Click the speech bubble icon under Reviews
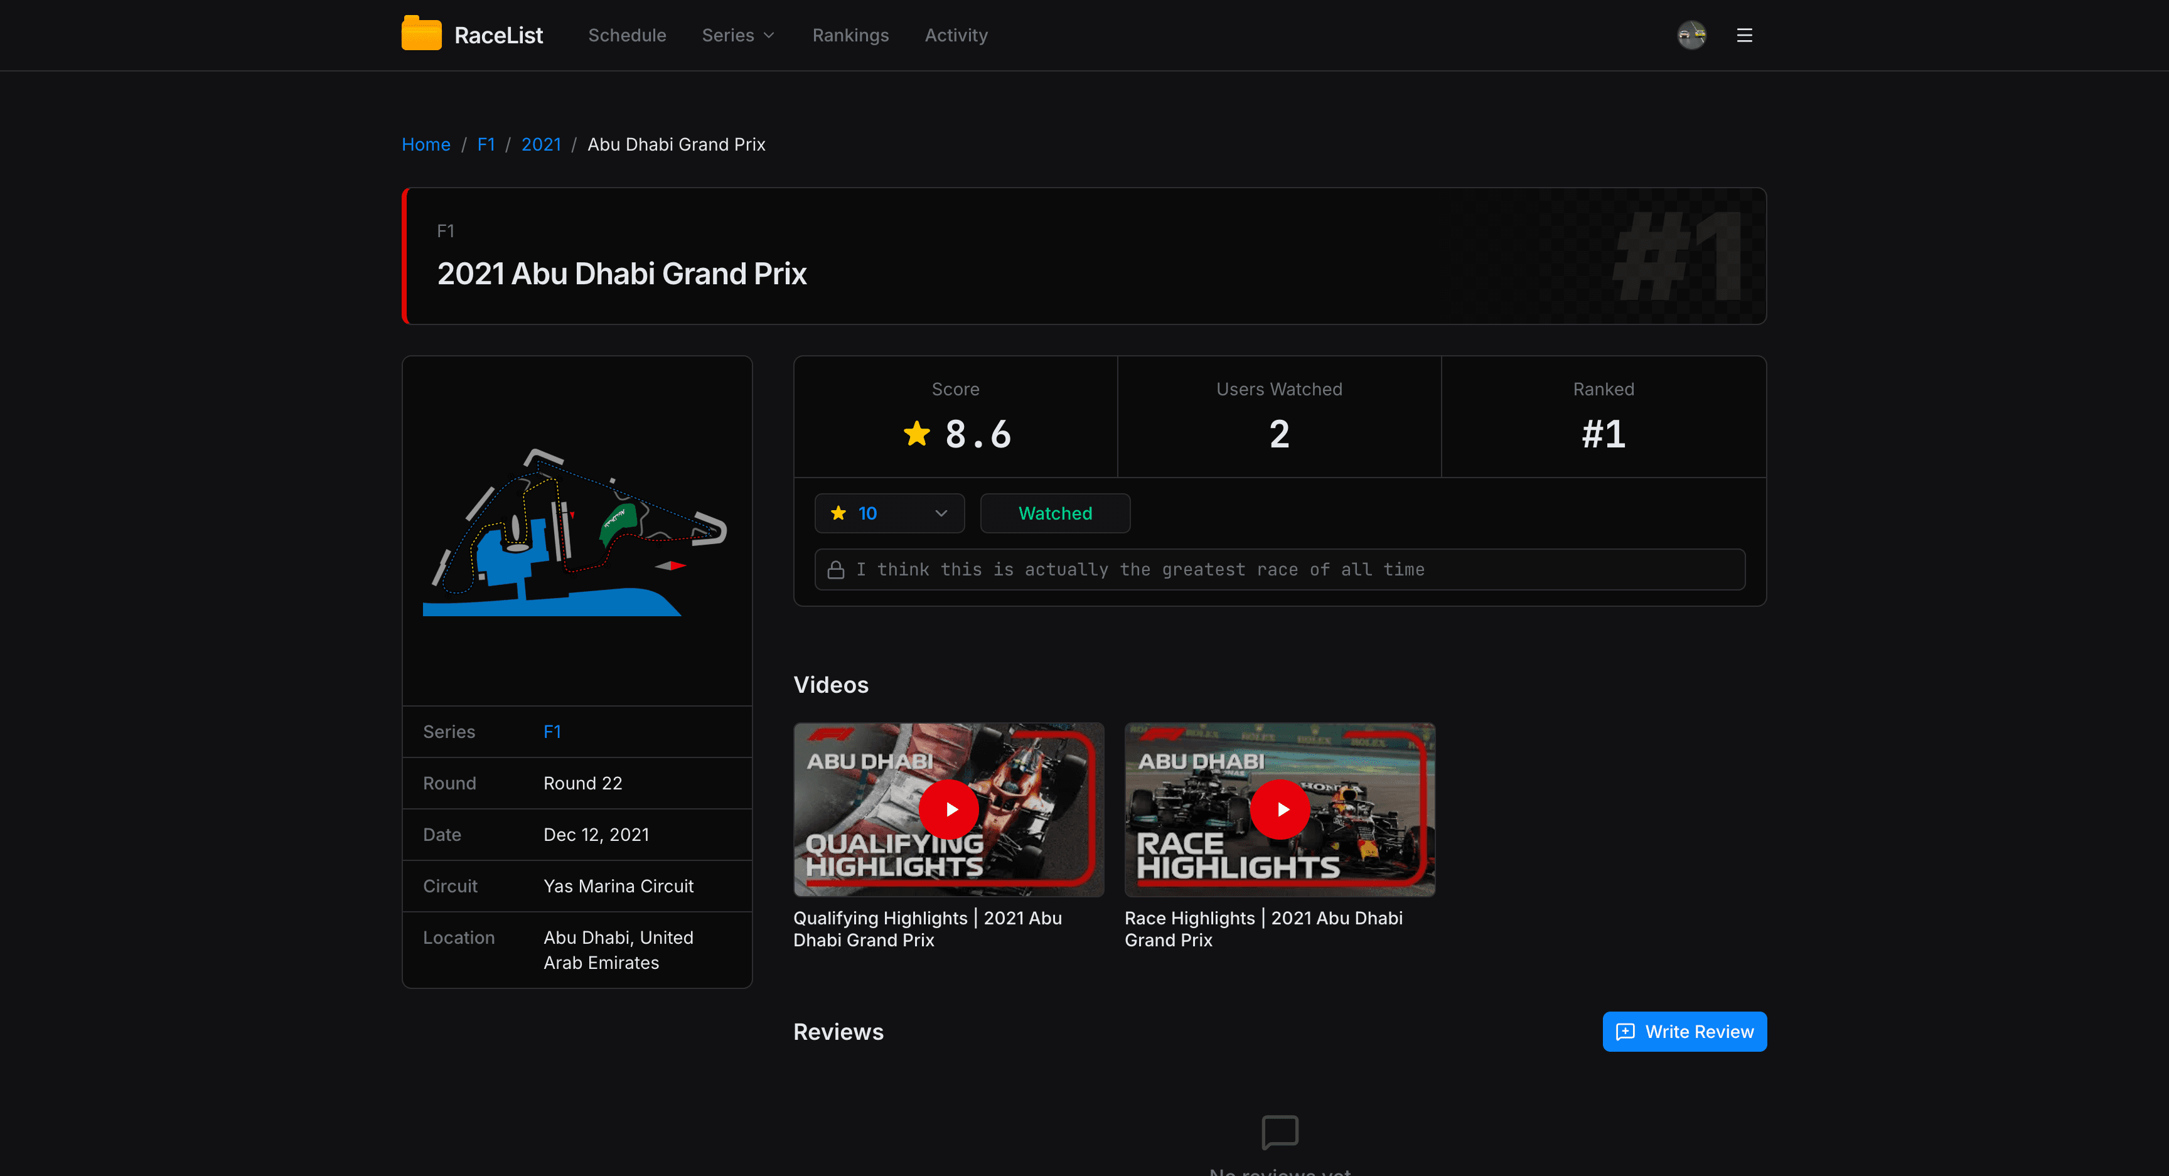The width and height of the screenshot is (2169, 1176). [x=1280, y=1132]
